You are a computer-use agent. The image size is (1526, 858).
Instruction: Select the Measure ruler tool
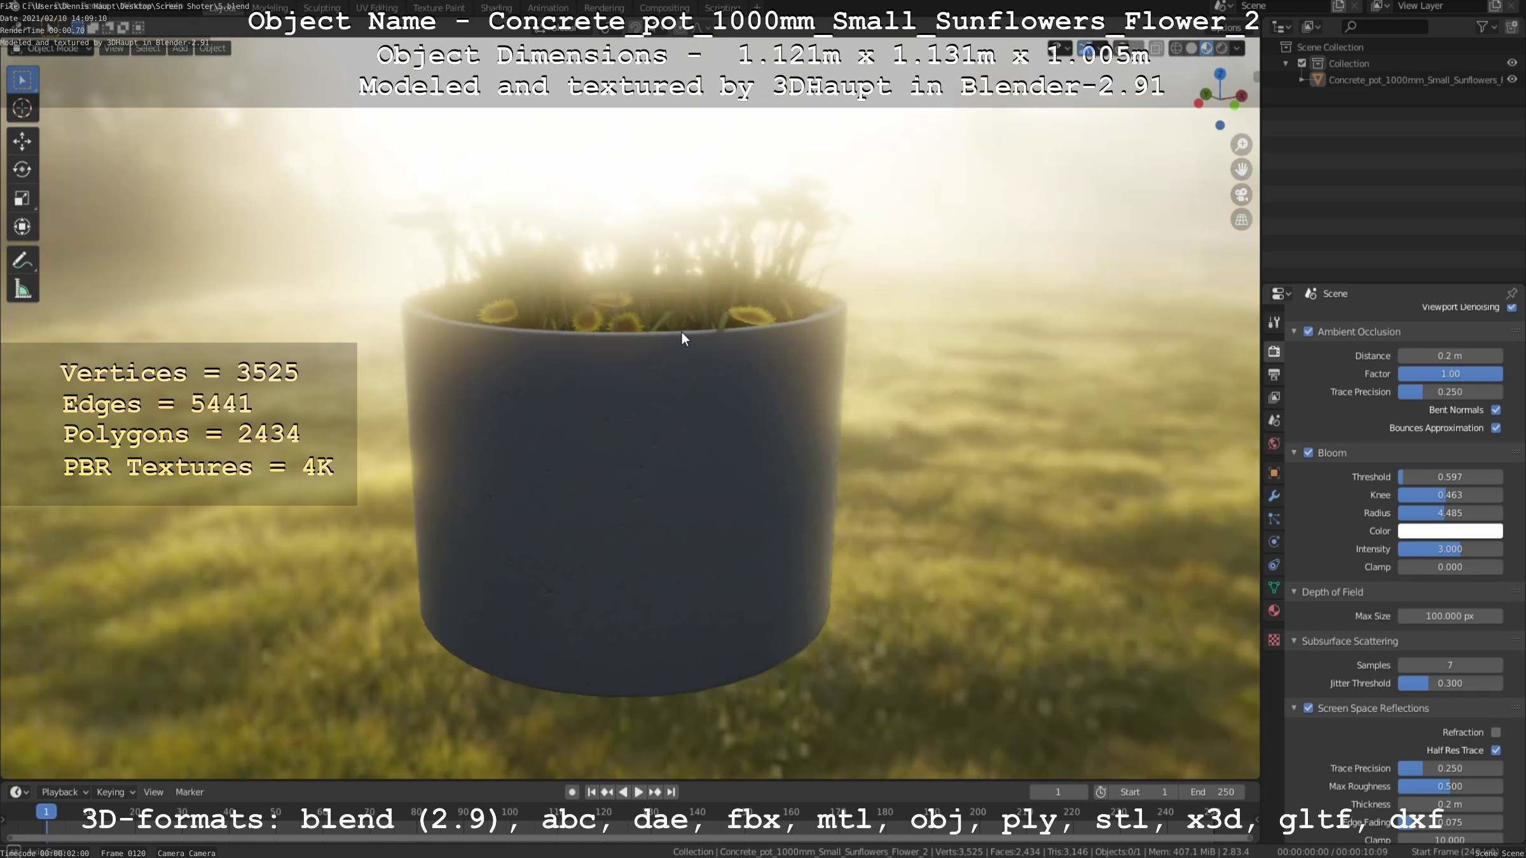[22, 289]
